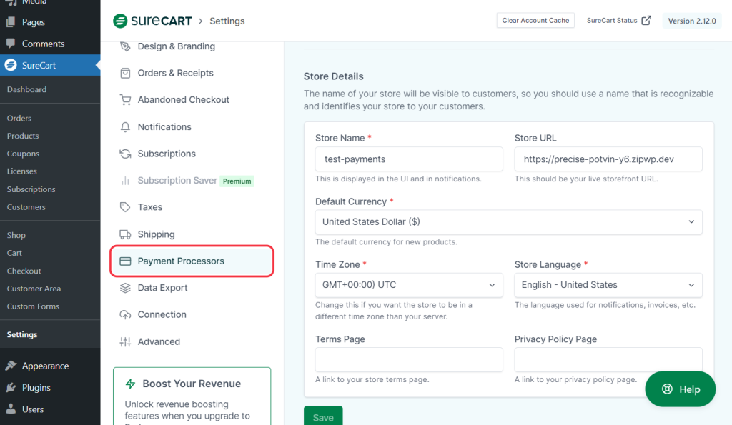Open the Time Zone dropdown
This screenshot has width=732, height=425.
[x=409, y=285]
